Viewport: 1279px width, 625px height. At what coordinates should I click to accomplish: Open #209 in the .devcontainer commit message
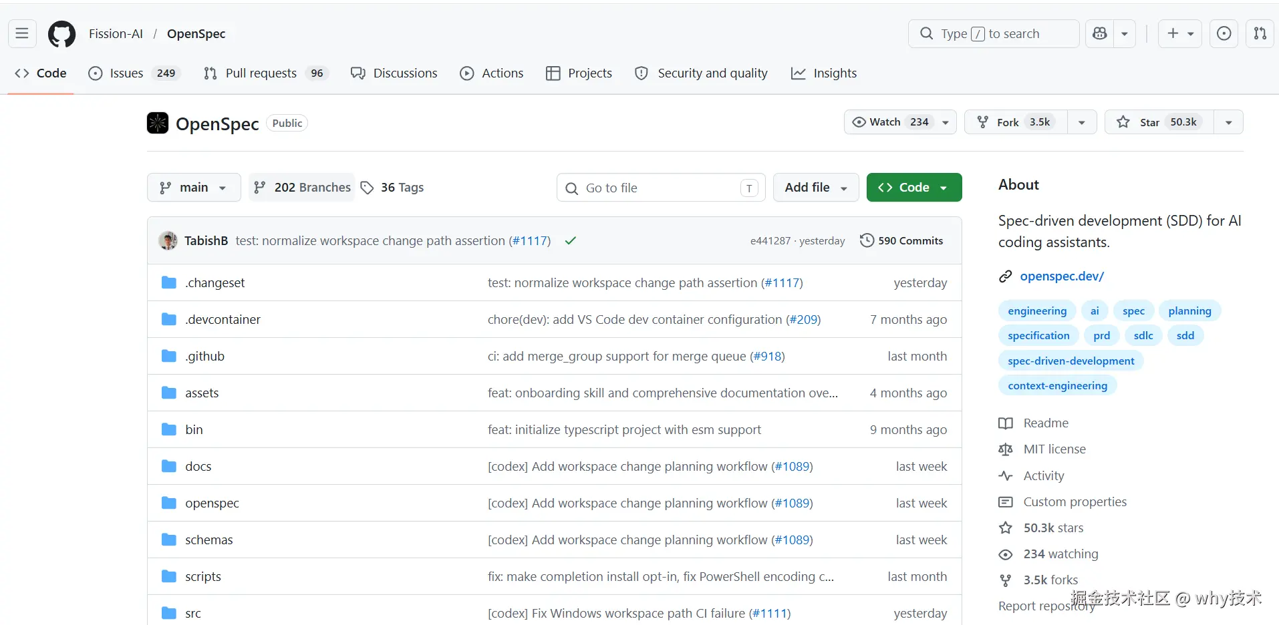pos(803,319)
